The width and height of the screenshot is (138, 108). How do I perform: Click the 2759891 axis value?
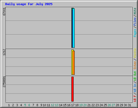pyautogui.click(x=4, y=82)
